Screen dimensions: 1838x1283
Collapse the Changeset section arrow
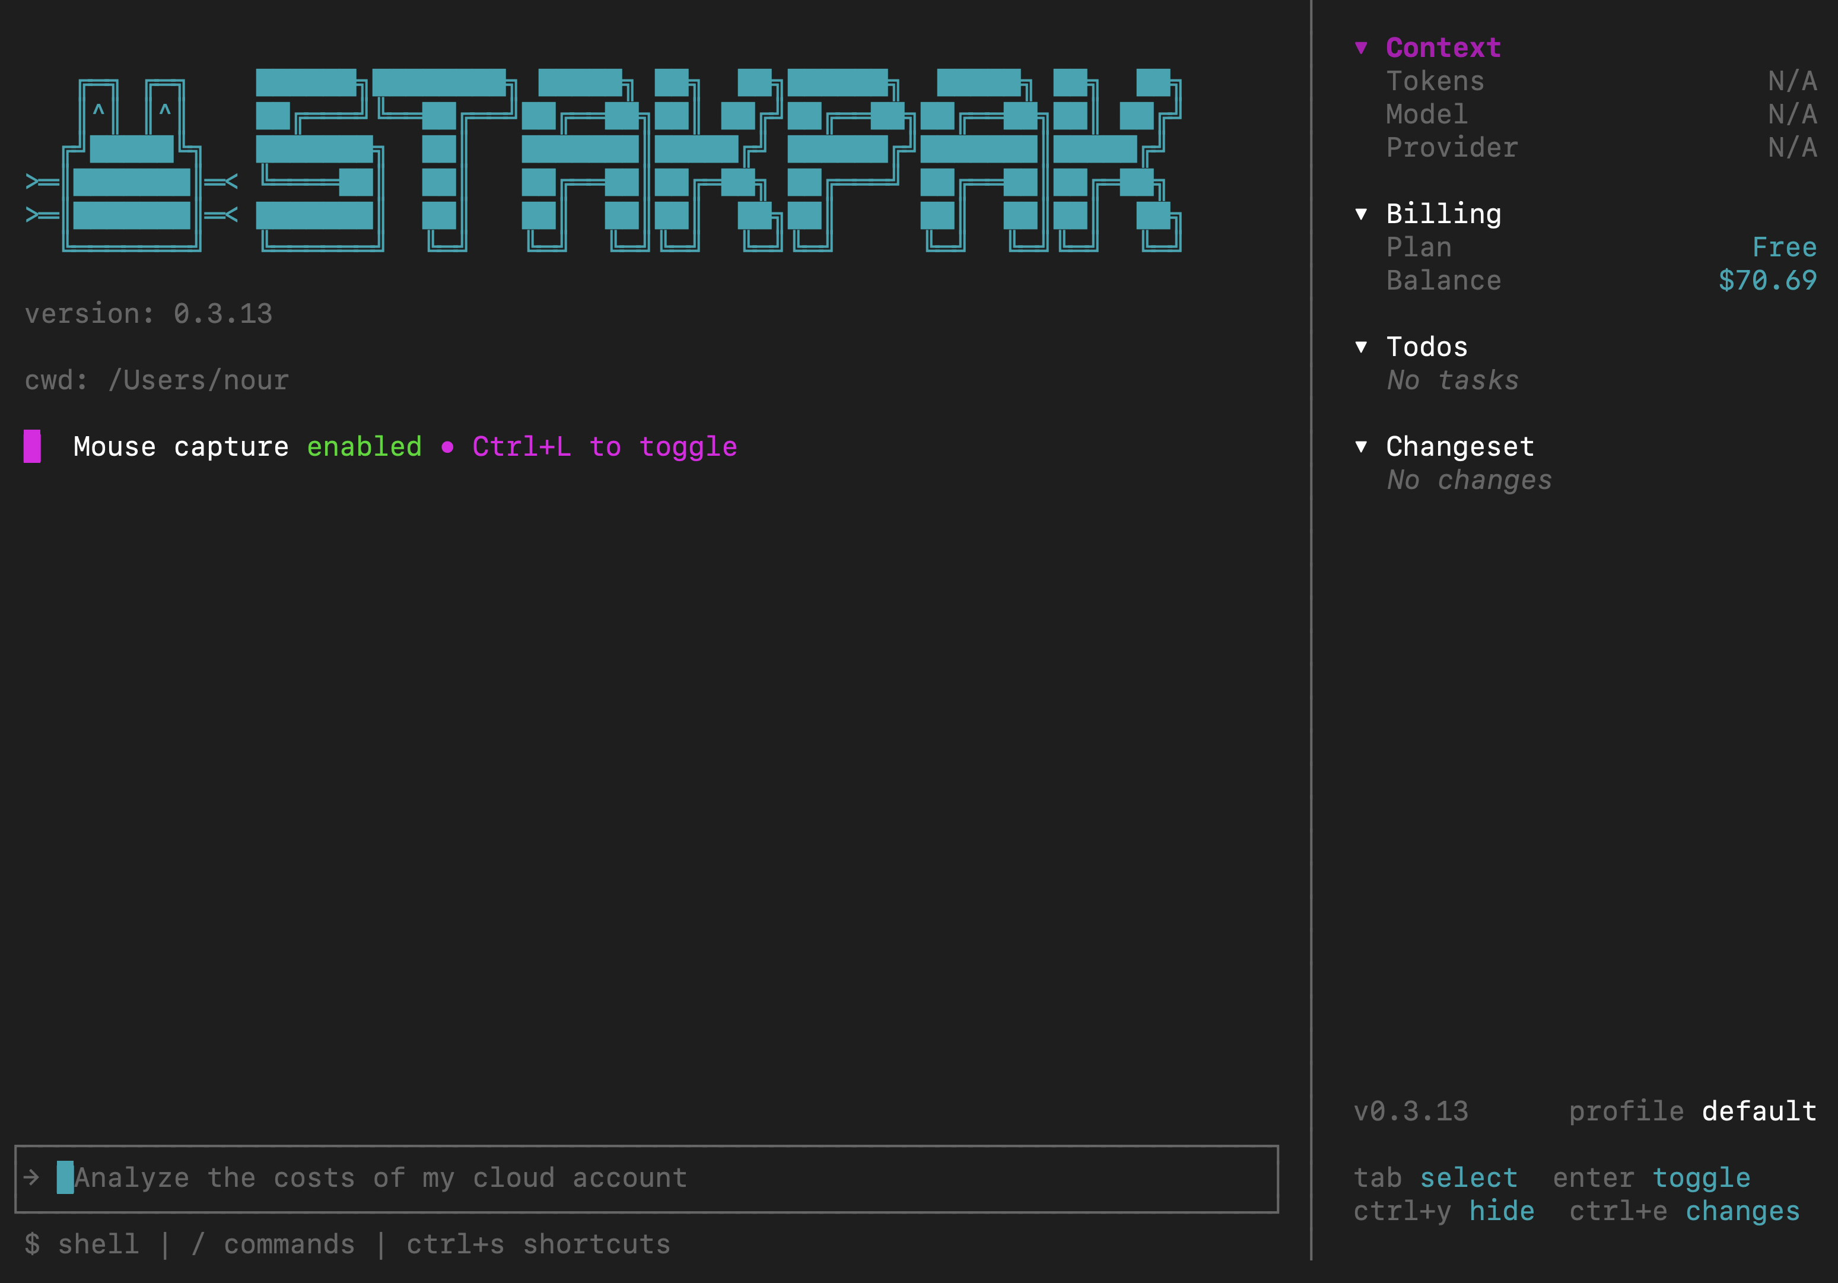pyautogui.click(x=1361, y=446)
